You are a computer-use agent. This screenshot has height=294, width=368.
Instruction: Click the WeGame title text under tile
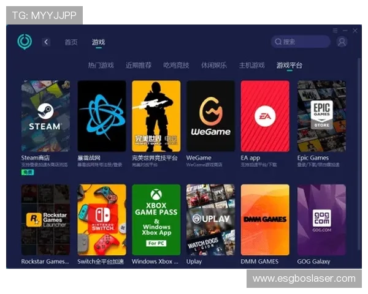[x=199, y=158]
